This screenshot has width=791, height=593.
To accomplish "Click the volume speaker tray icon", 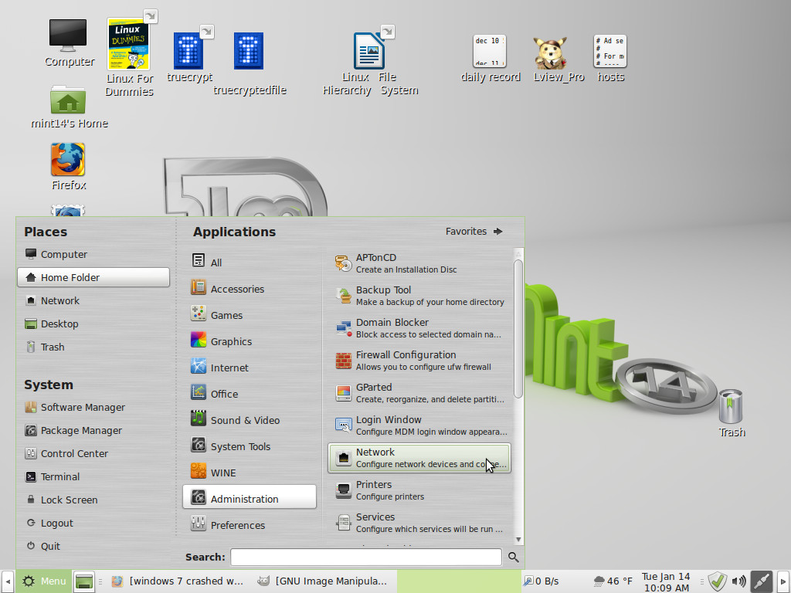I will [739, 581].
